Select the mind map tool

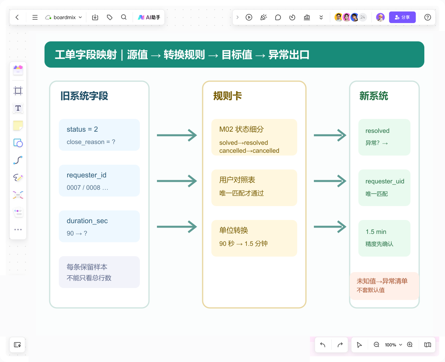coord(18,195)
